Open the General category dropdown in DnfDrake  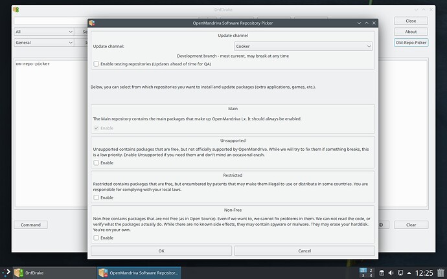(x=44, y=43)
